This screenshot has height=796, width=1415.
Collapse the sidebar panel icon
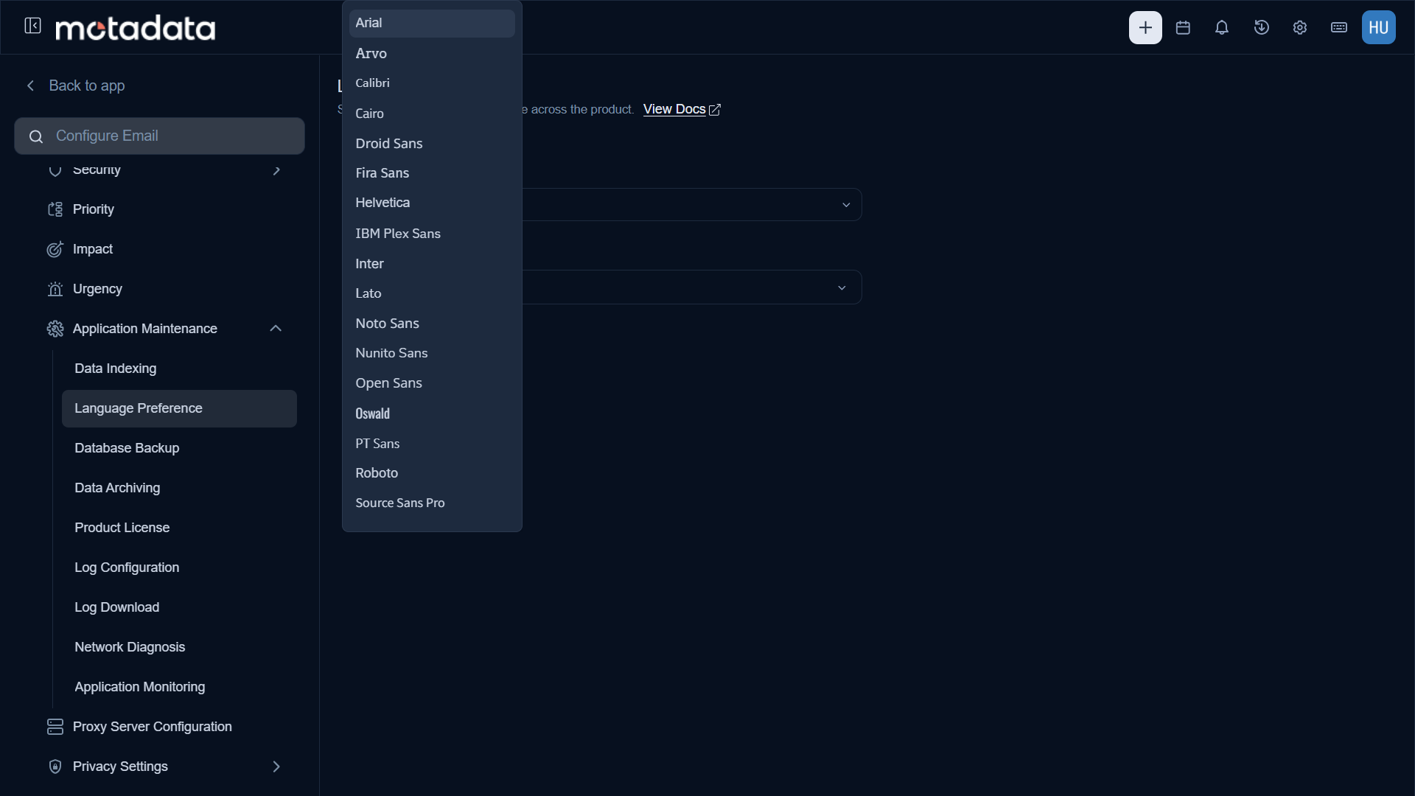coord(32,26)
